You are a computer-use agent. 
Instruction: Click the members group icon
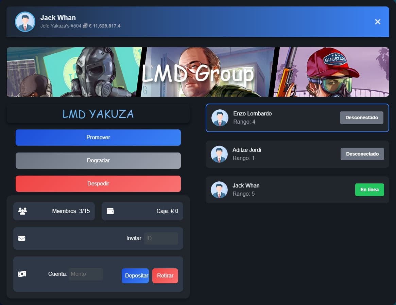(x=23, y=211)
